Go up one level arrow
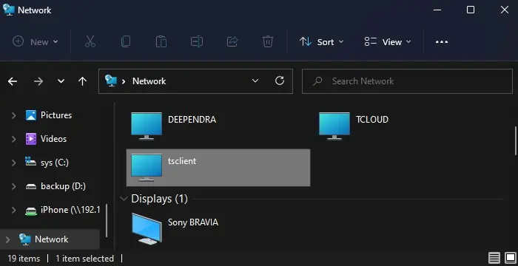The height and width of the screenshot is (266, 518). coord(83,81)
